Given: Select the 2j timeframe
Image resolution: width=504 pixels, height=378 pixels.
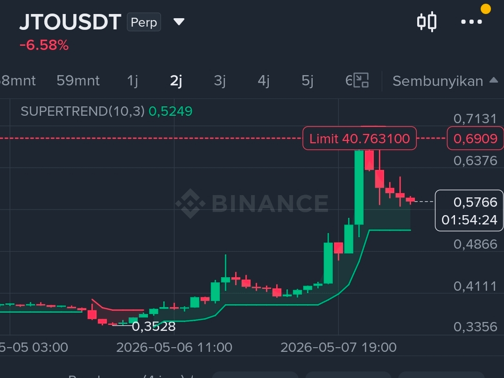Looking at the screenshot, I should point(176,80).
